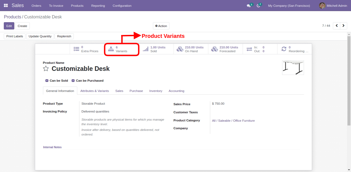Open units On Hand stat
This screenshot has width=351, height=172.
click(191, 49)
